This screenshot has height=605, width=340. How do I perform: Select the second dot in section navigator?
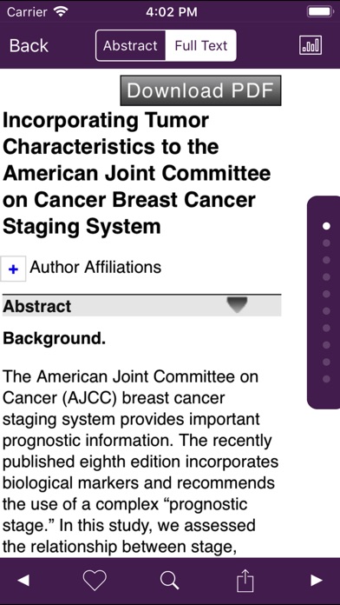point(326,243)
